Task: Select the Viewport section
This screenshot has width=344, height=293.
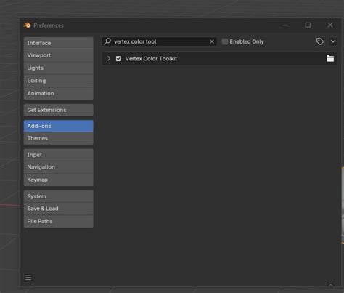Action: (59, 55)
